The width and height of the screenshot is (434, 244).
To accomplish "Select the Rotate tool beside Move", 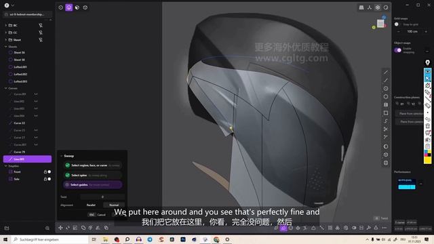I will coord(68,228).
